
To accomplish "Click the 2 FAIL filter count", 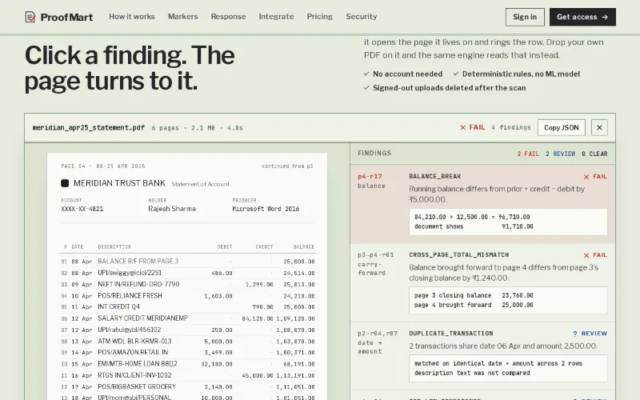I will point(528,154).
